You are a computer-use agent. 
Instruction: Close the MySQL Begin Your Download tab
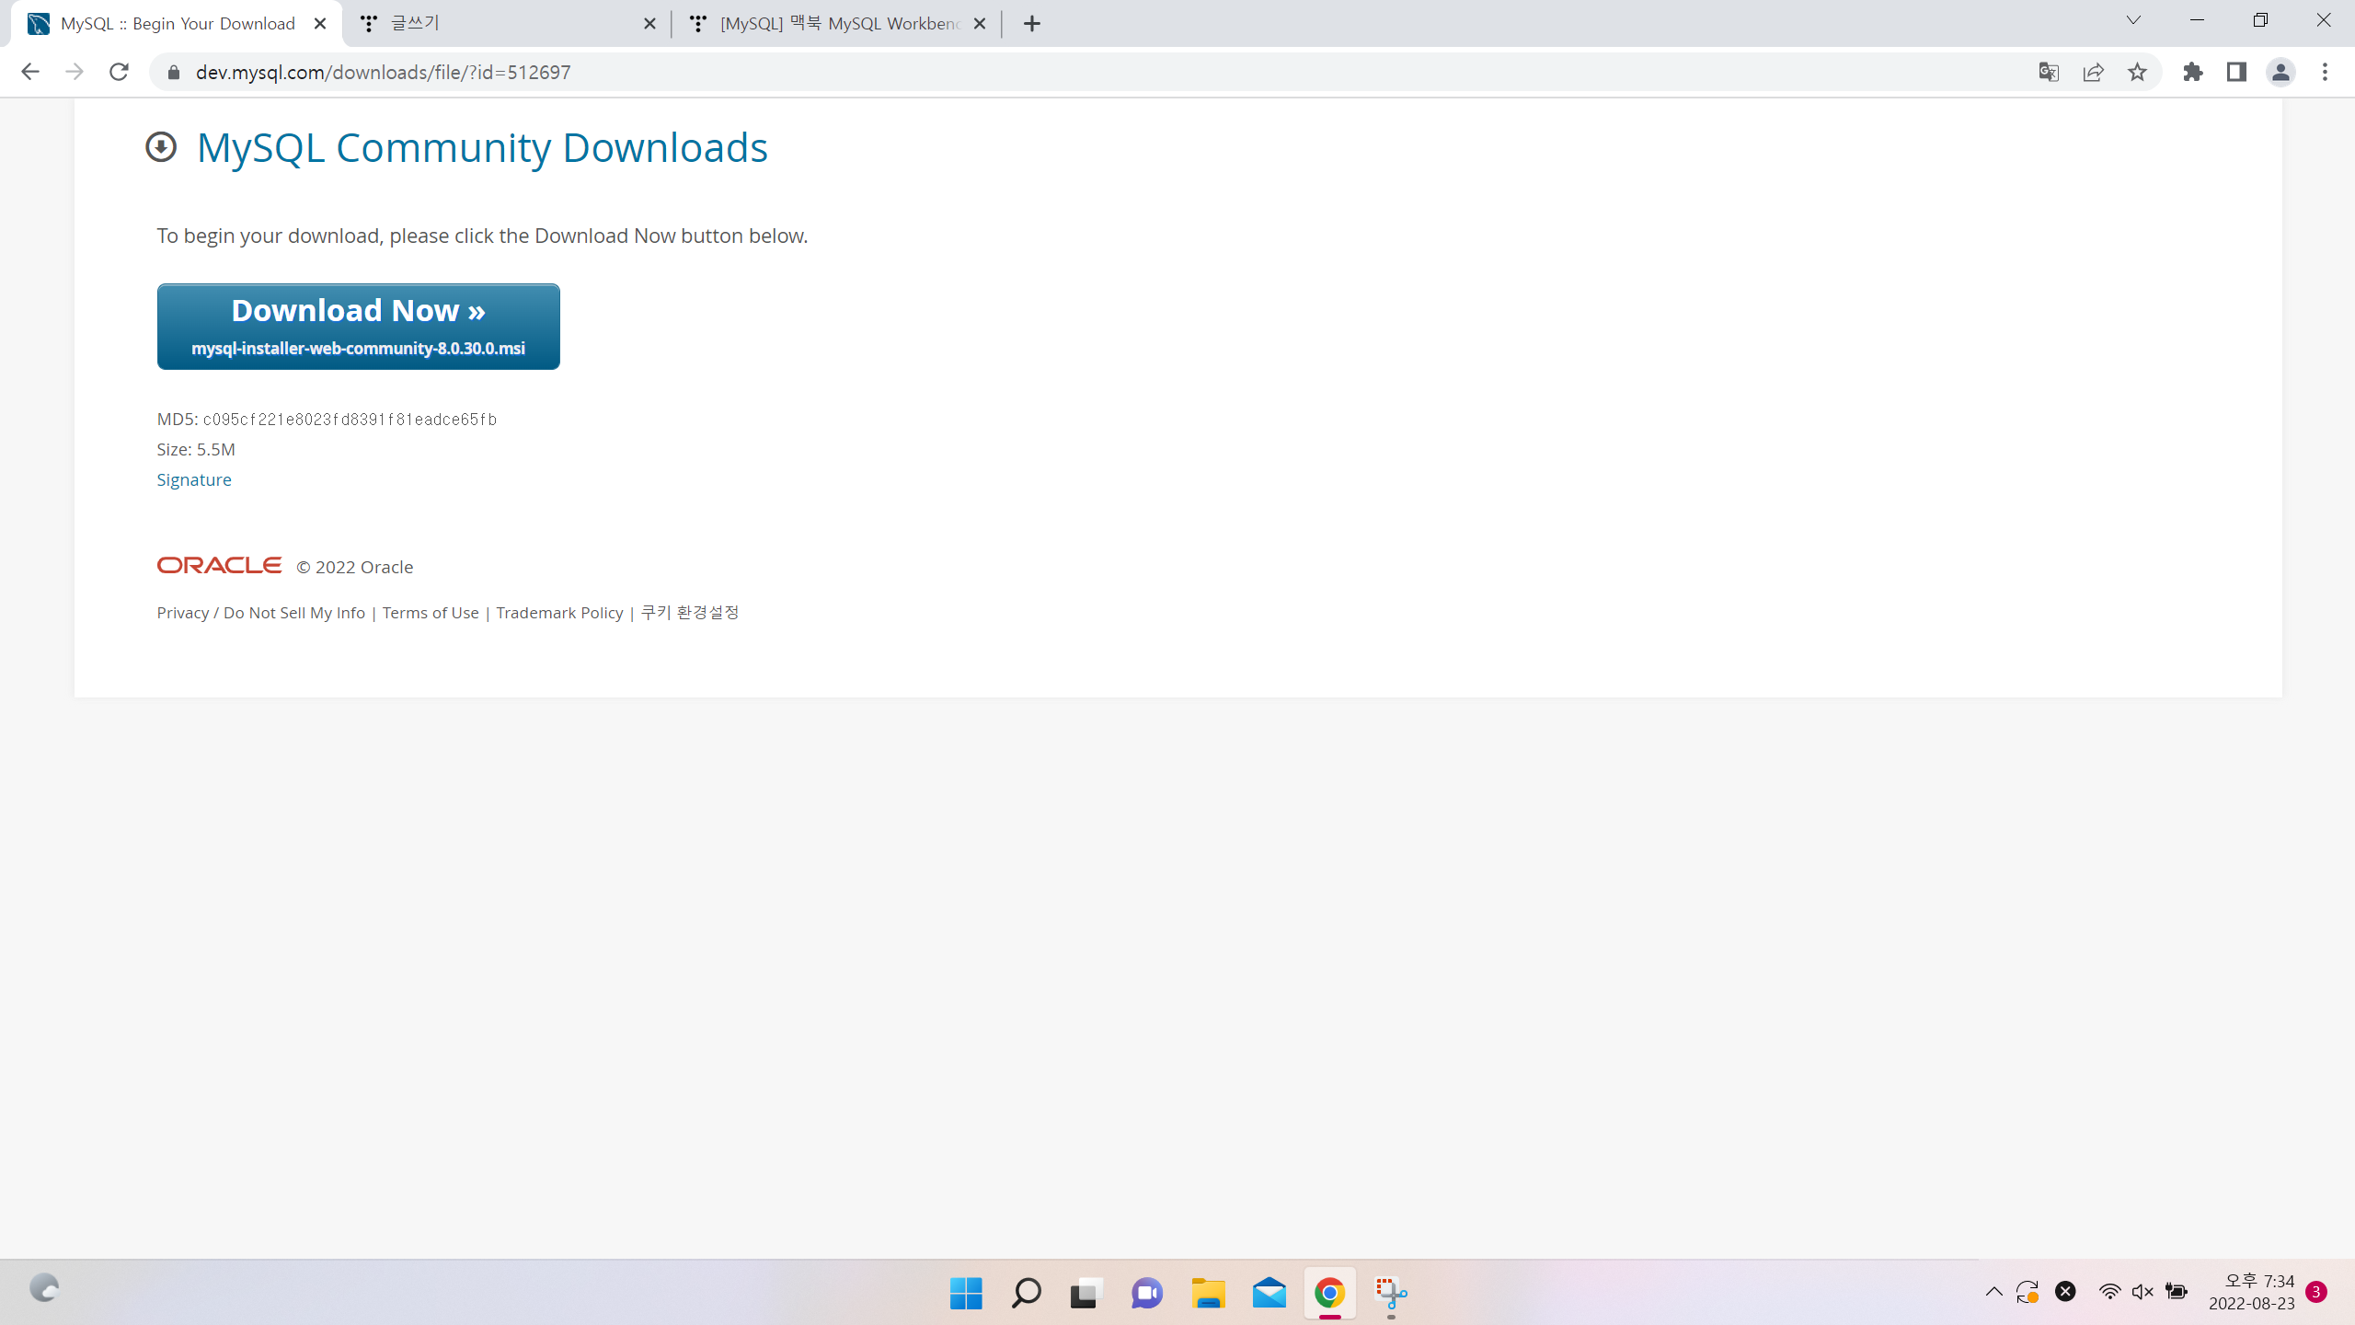click(320, 24)
